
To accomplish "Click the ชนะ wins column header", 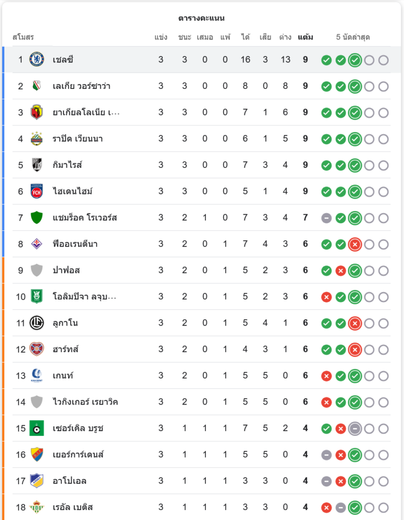I will (185, 37).
